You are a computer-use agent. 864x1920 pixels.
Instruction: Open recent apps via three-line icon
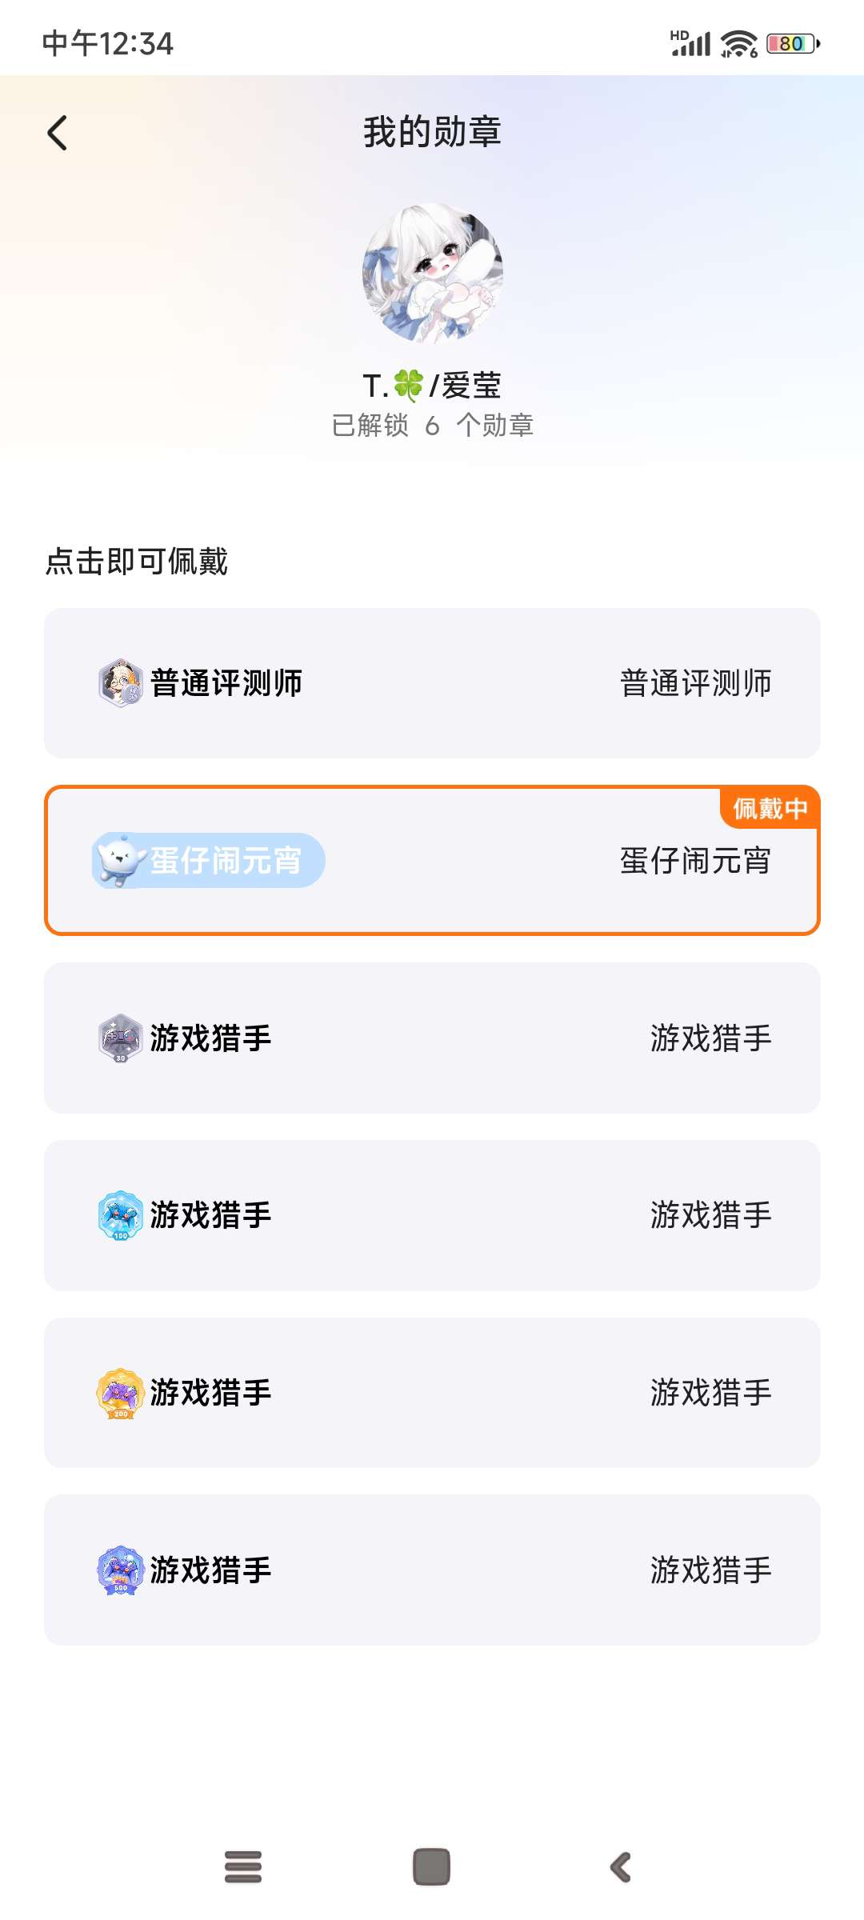243,1867
